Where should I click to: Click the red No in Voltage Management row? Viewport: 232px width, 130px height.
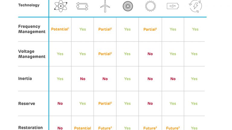pyautogui.click(x=150, y=54)
